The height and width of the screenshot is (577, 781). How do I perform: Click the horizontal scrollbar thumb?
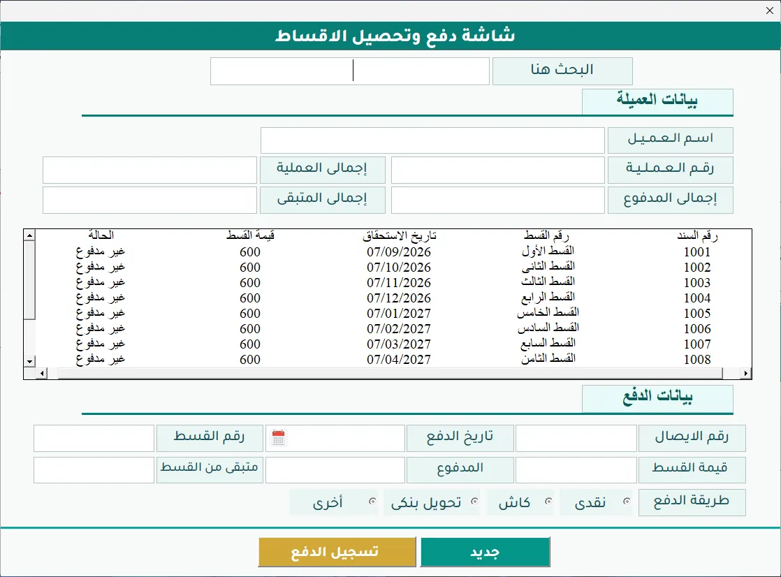point(390,373)
